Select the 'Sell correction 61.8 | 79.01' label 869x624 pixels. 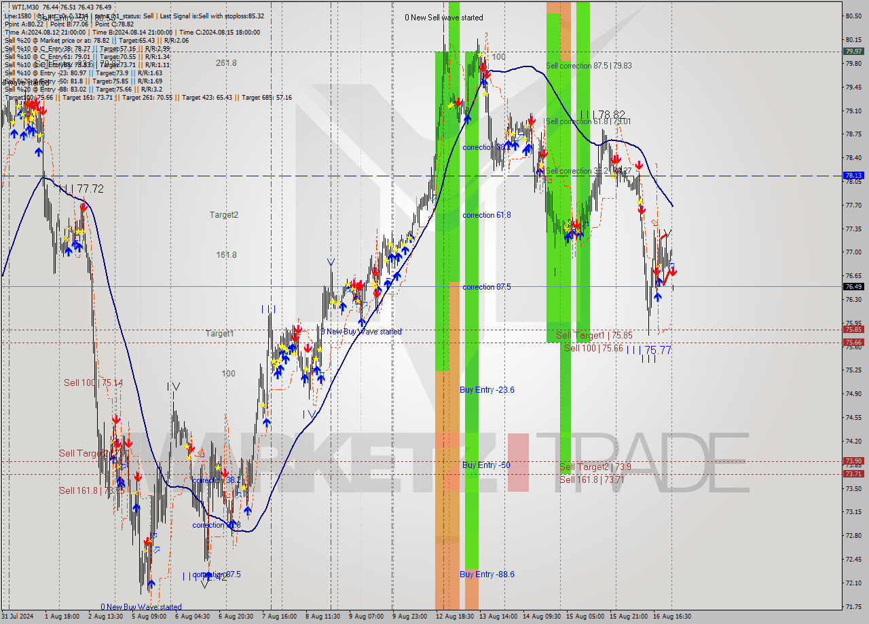click(589, 121)
